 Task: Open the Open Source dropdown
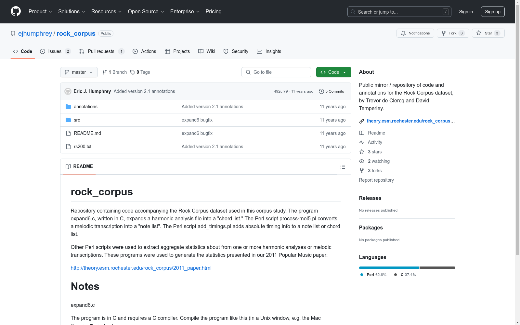pyautogui.click(x=146, y=12)
